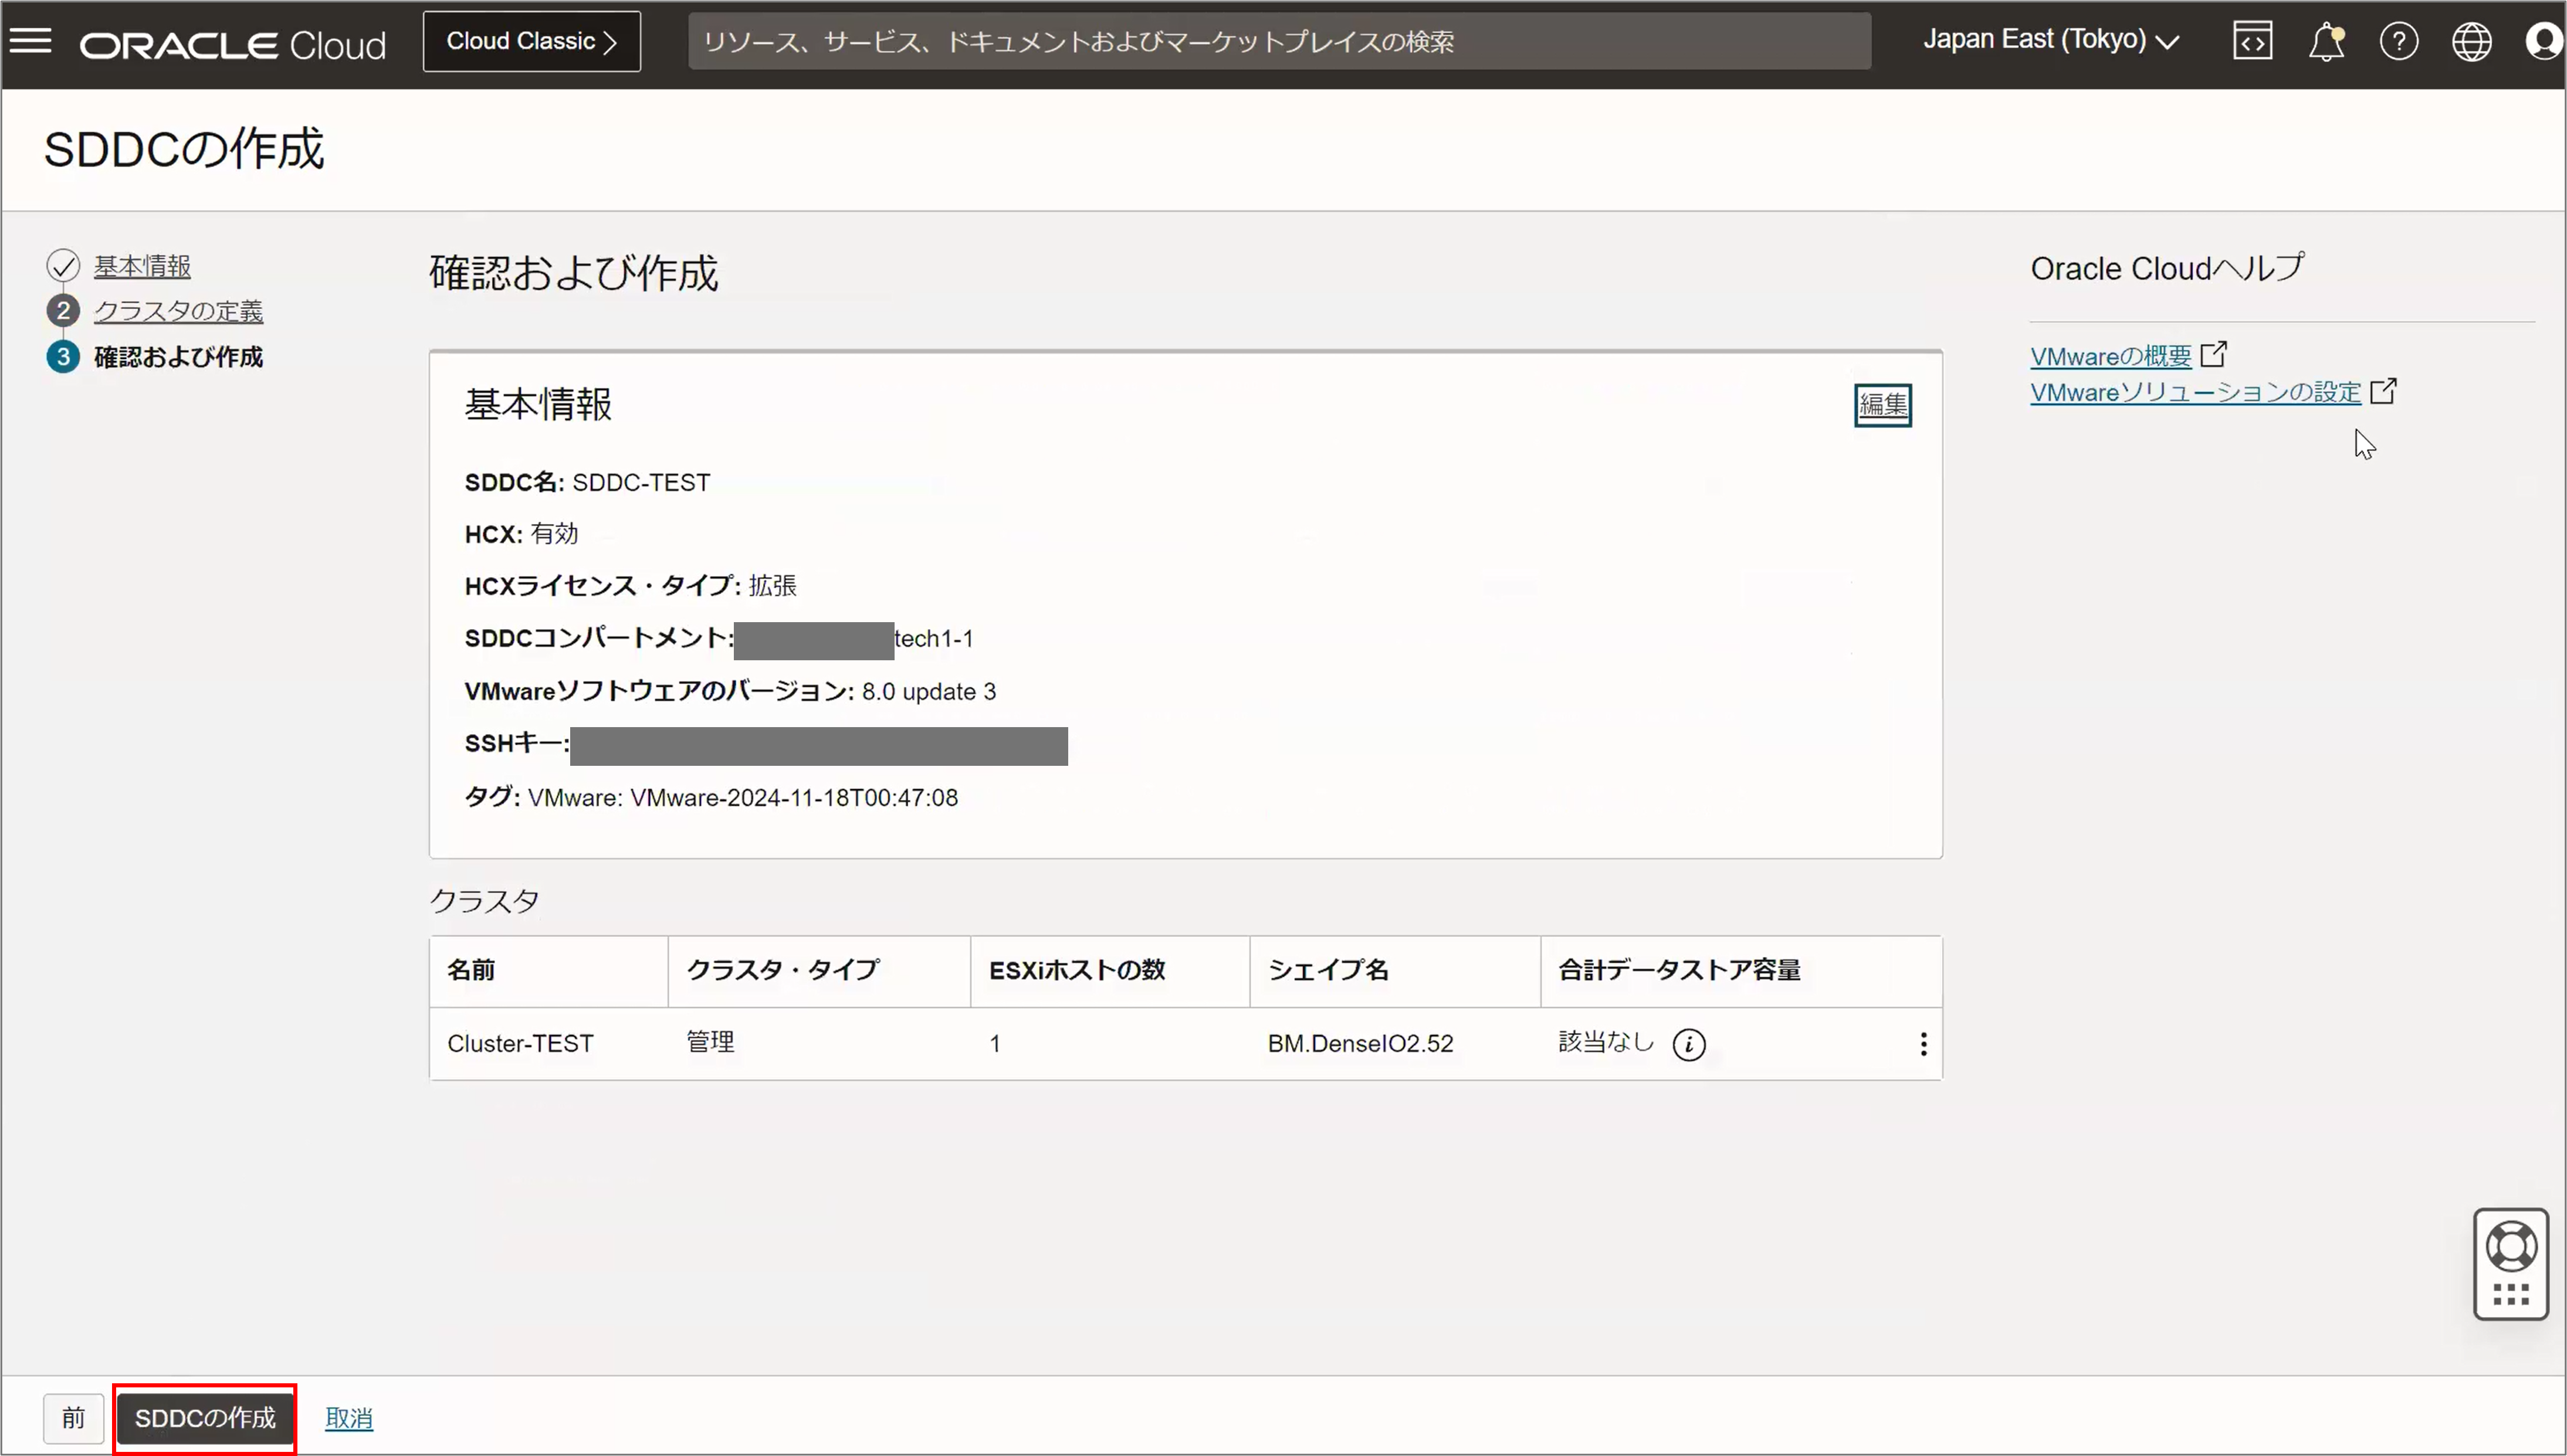Click the completed checkmark step icon for 基本情報

click(x=63, y=266)
